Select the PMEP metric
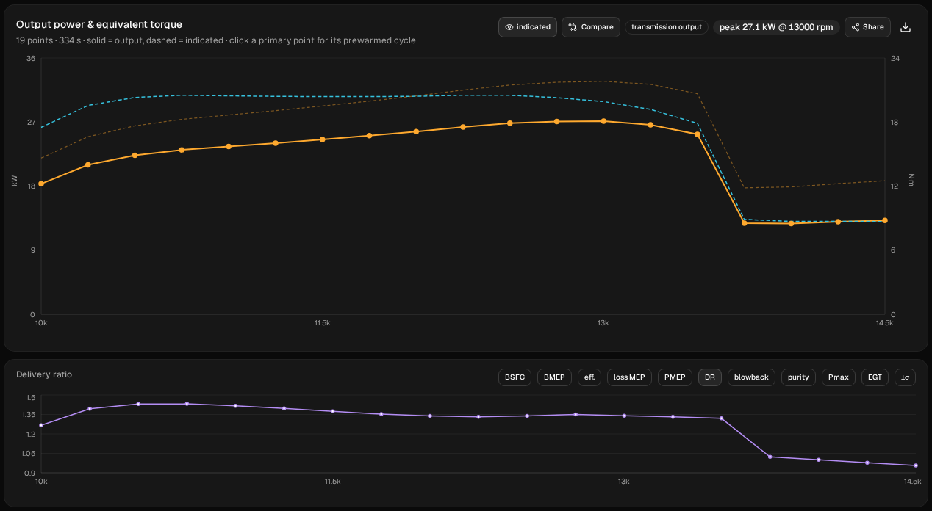Image resolution: width=932 pixels, height=511 pixels. click(675, 377)
